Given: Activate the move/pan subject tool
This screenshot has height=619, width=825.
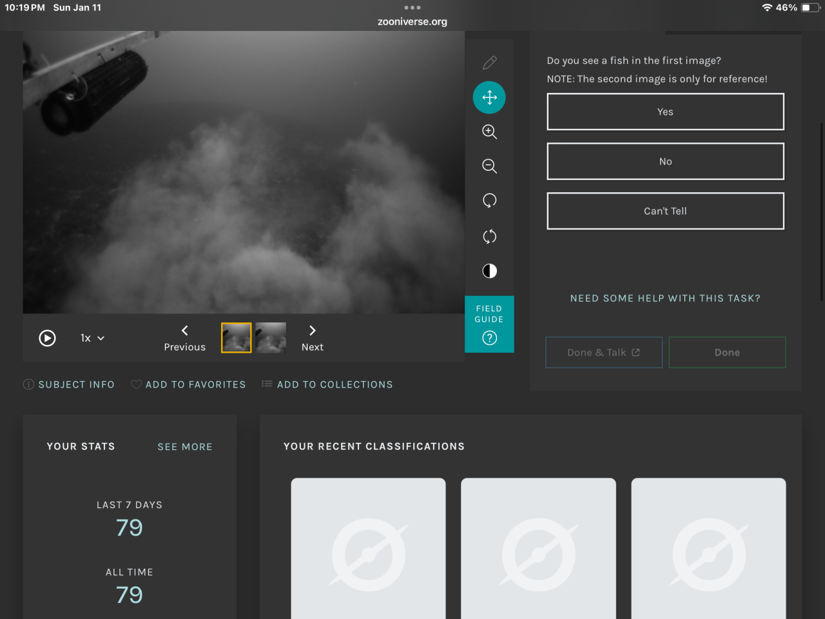Looking at the screenshot, I should pyautogui.click(x=489, y=97).
